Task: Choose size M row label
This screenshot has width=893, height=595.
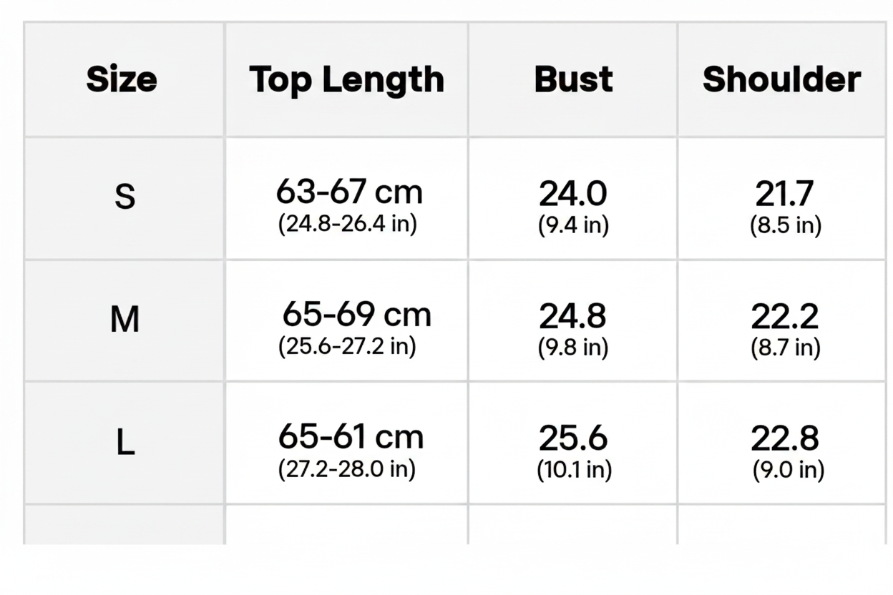Action: 125,320
